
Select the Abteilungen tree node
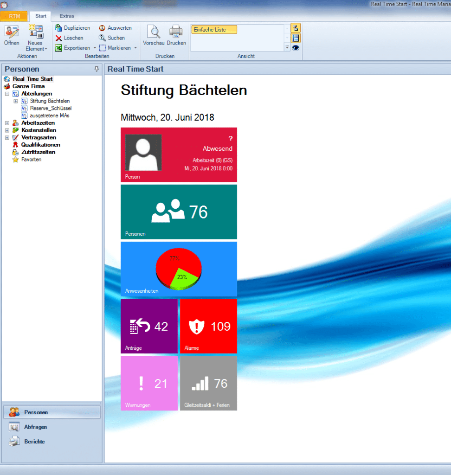[x=37, y=94]
